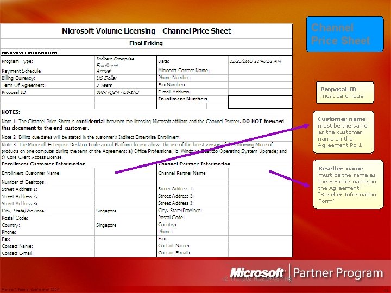Screen dimensions: 391x293
Task: Click the 'E-mail Address:' label
Action: pos(174,92)
